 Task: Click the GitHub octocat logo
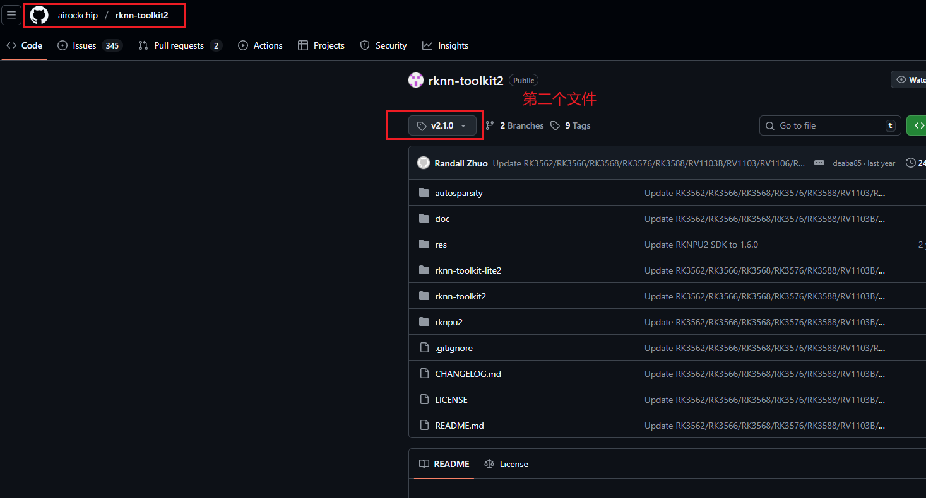point(39,15)
